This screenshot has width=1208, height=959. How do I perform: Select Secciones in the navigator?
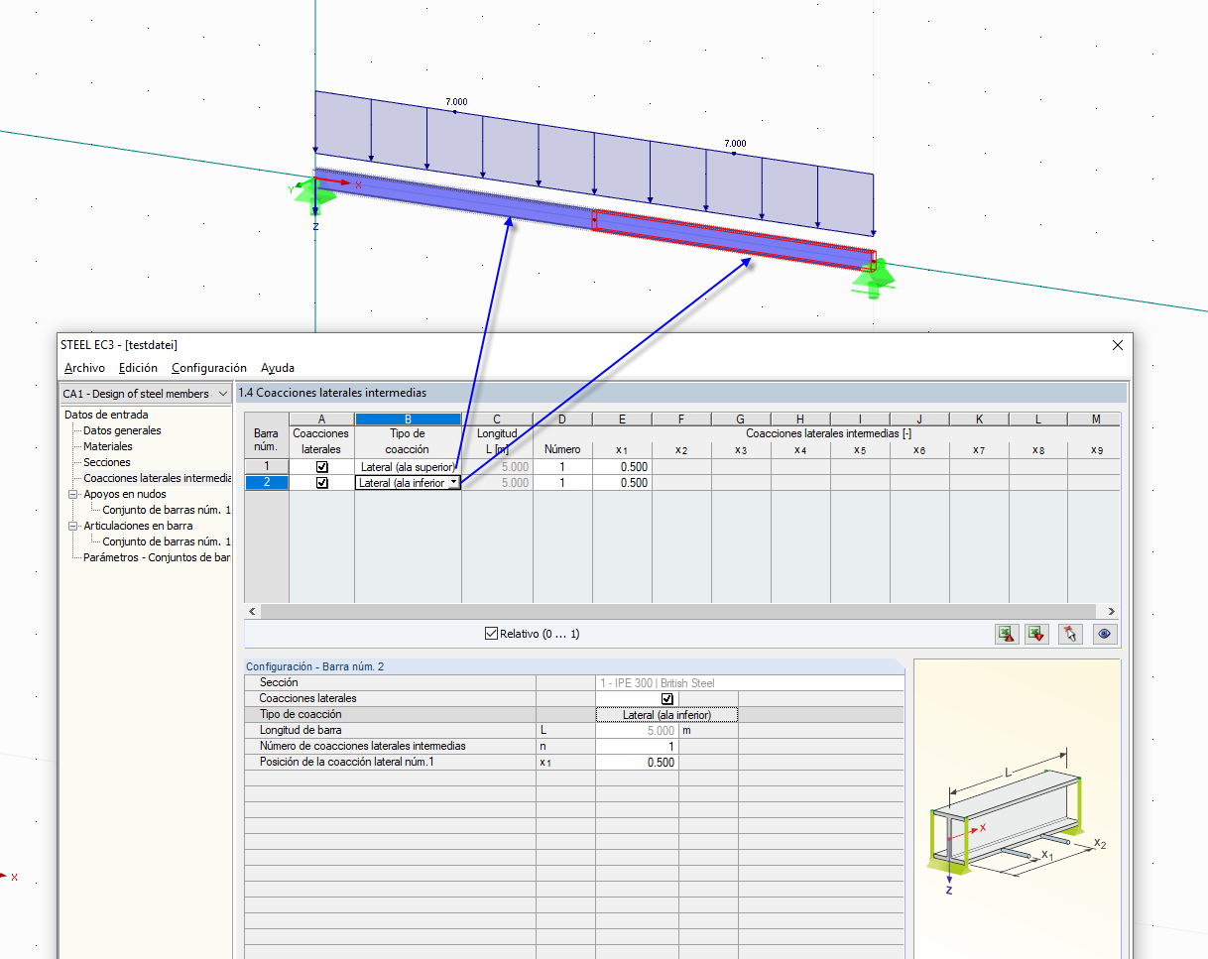[107, 462]
